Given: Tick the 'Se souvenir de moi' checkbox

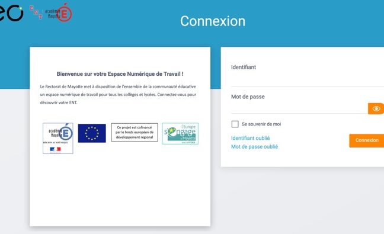Looking at the screenshot, I should [x=235, y=124].
